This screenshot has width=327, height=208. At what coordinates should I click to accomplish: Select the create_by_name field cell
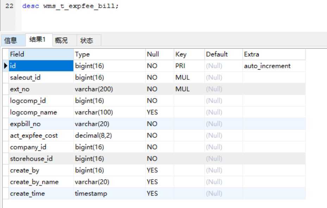coord(41,182)
